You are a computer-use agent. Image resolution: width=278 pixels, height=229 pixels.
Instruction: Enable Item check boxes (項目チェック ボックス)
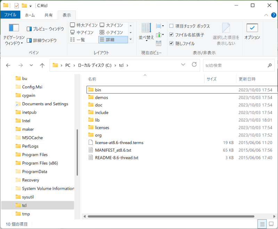[189, 26]
